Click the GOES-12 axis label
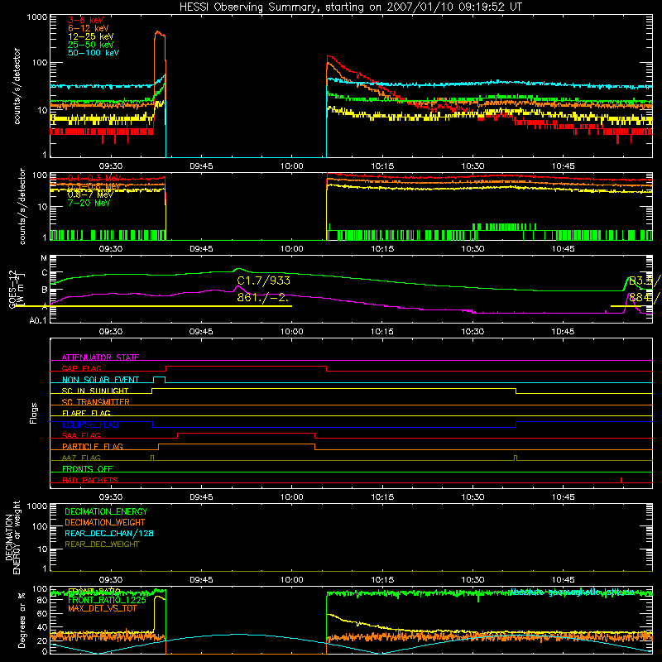This screenshot has width=662, height=662. [12, 289]
